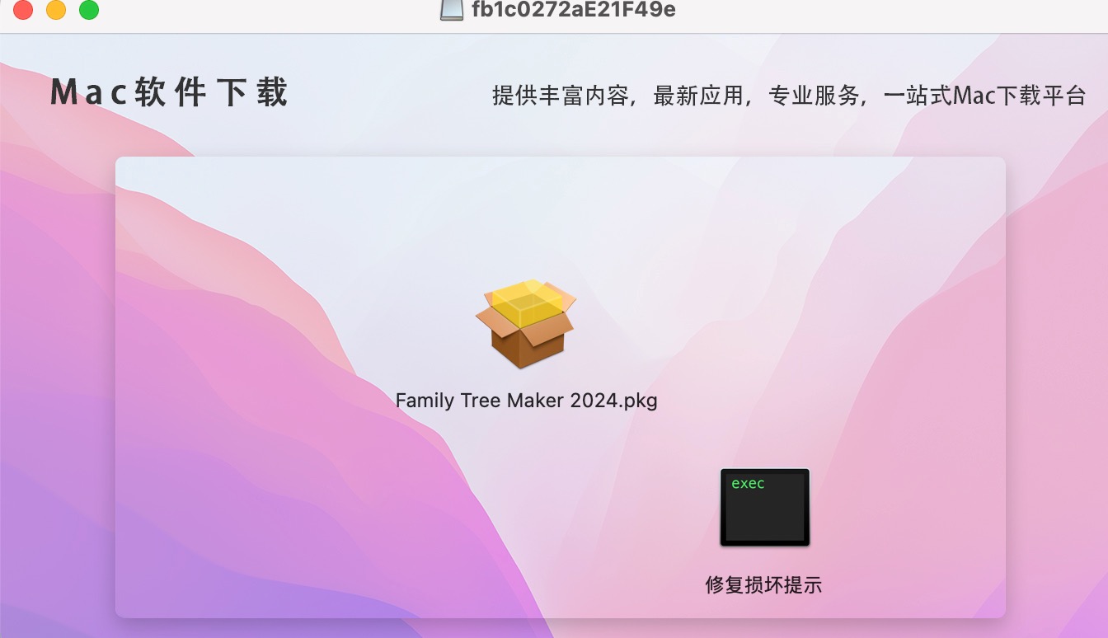Minimize window using the yellow button
Image resolution: width=1108 pixels, height=638 pixels.
(x=56, y=10)
